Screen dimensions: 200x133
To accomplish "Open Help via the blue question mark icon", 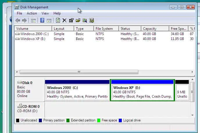I will tap(42, 20).
